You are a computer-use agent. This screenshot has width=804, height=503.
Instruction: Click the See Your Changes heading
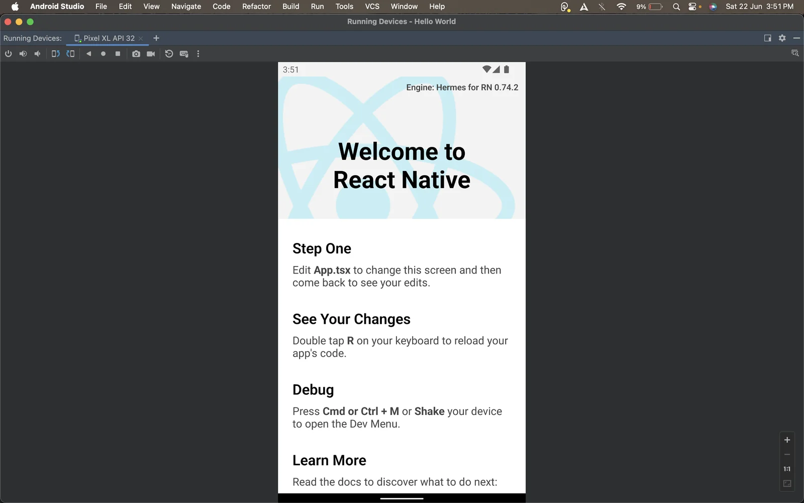[x=351, y=319]
